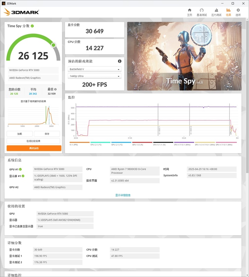Open the 1440p Ultra resolution dropdown
Screen dimensions: 249x277
(x=94, y=76)
